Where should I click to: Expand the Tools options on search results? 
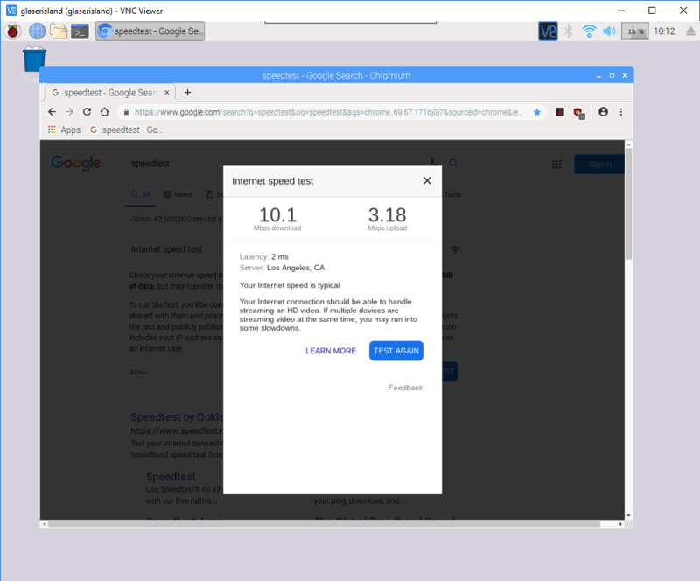(x=452, y=194)
